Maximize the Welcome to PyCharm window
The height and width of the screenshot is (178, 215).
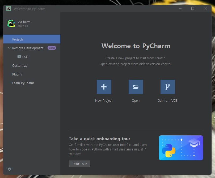193,8
